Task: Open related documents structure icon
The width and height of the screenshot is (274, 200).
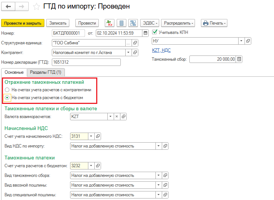Action: click(x=133, y=23)
